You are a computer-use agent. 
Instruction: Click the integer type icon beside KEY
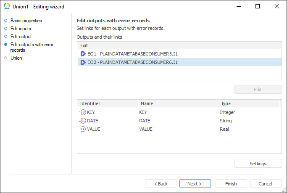point(82,112)
